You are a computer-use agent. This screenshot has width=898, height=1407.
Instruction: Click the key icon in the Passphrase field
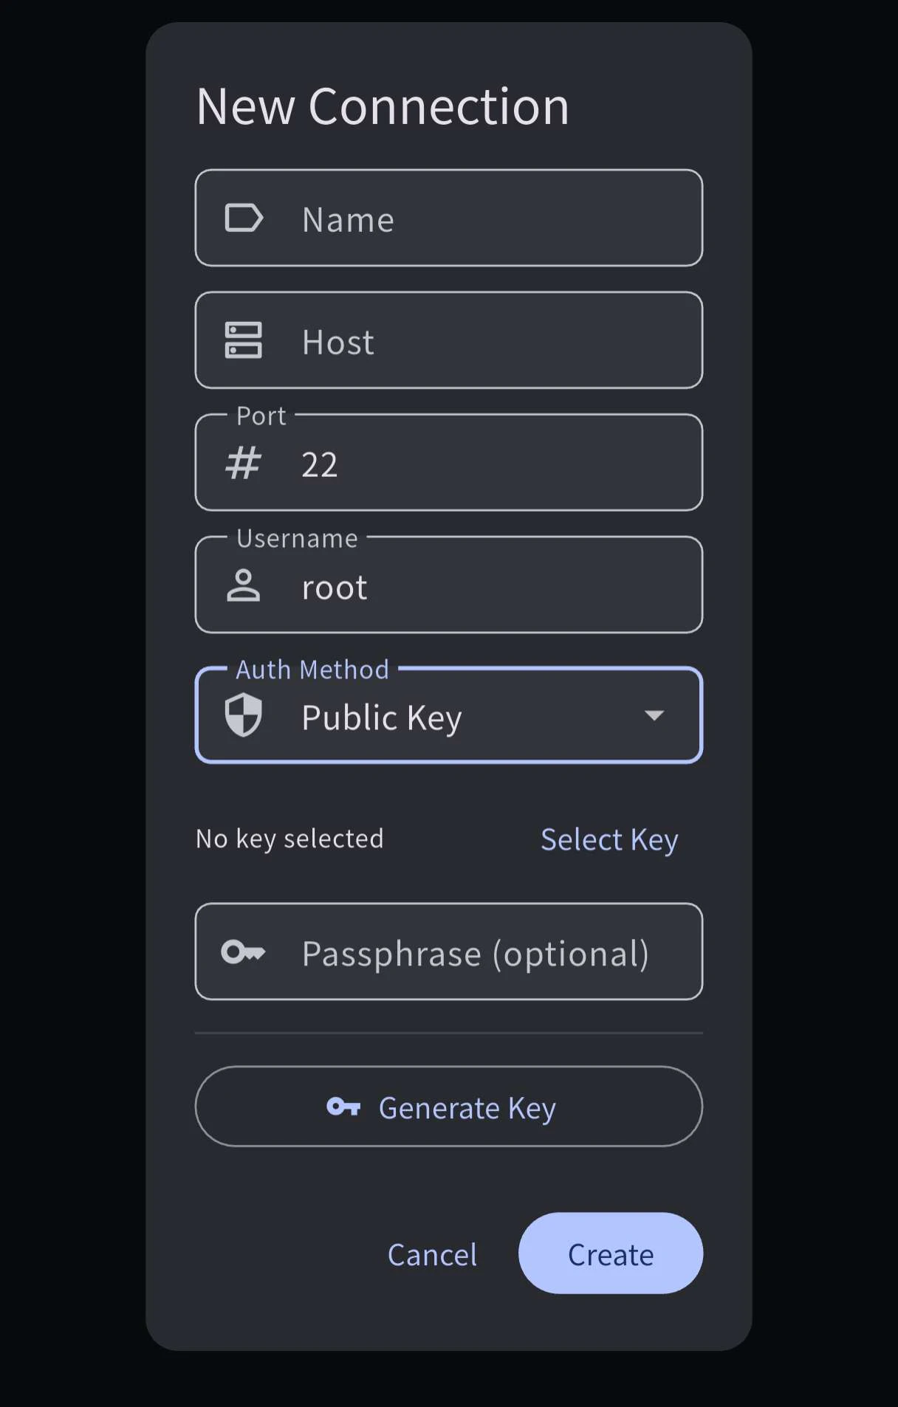244,952
